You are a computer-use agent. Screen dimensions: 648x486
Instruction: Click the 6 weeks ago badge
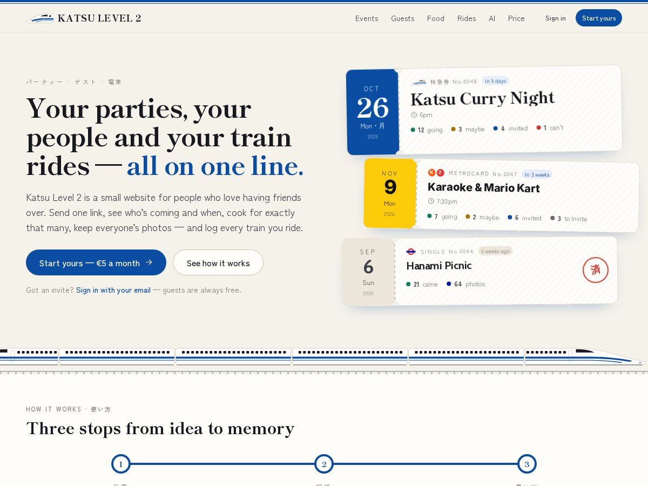495,251
